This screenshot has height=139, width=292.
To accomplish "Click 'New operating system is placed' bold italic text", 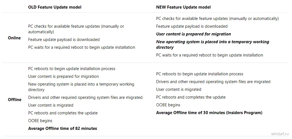I will (x=213, y=44).
